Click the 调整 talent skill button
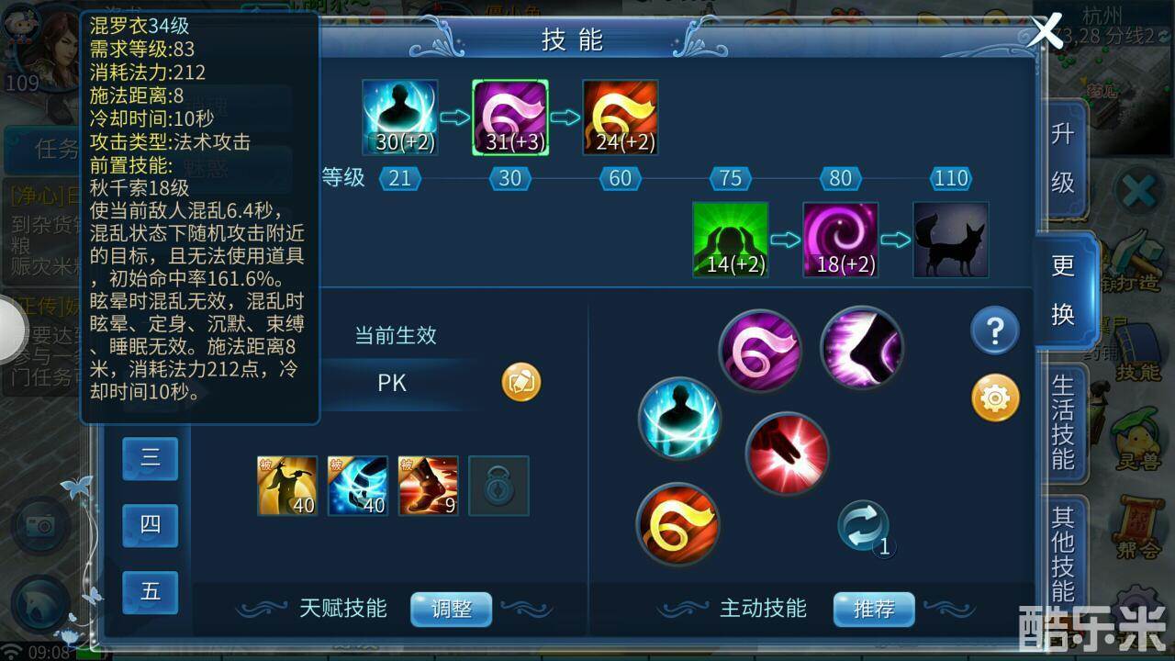This screenshot has height=661, width=1175. [451, 609]
